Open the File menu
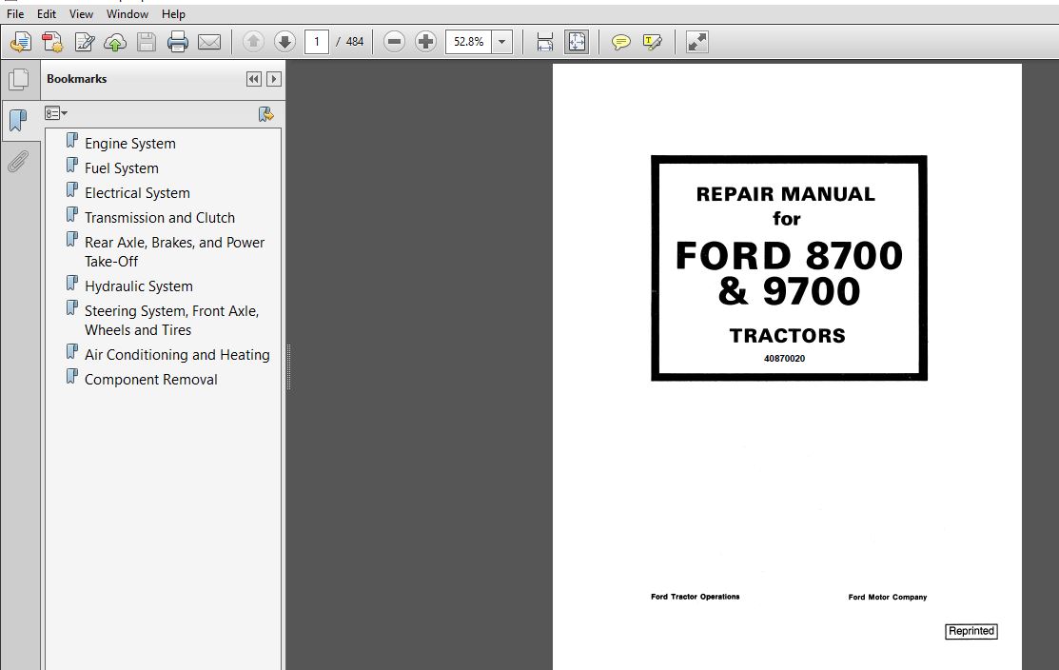 [15, 13]
